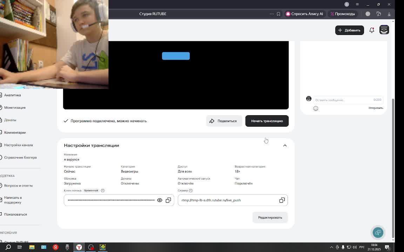Send the chat message with Отправить

(376, 108)
